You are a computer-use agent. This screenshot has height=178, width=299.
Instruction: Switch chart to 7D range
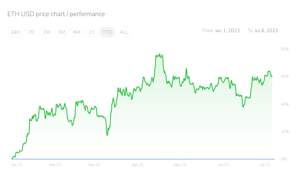31,32
